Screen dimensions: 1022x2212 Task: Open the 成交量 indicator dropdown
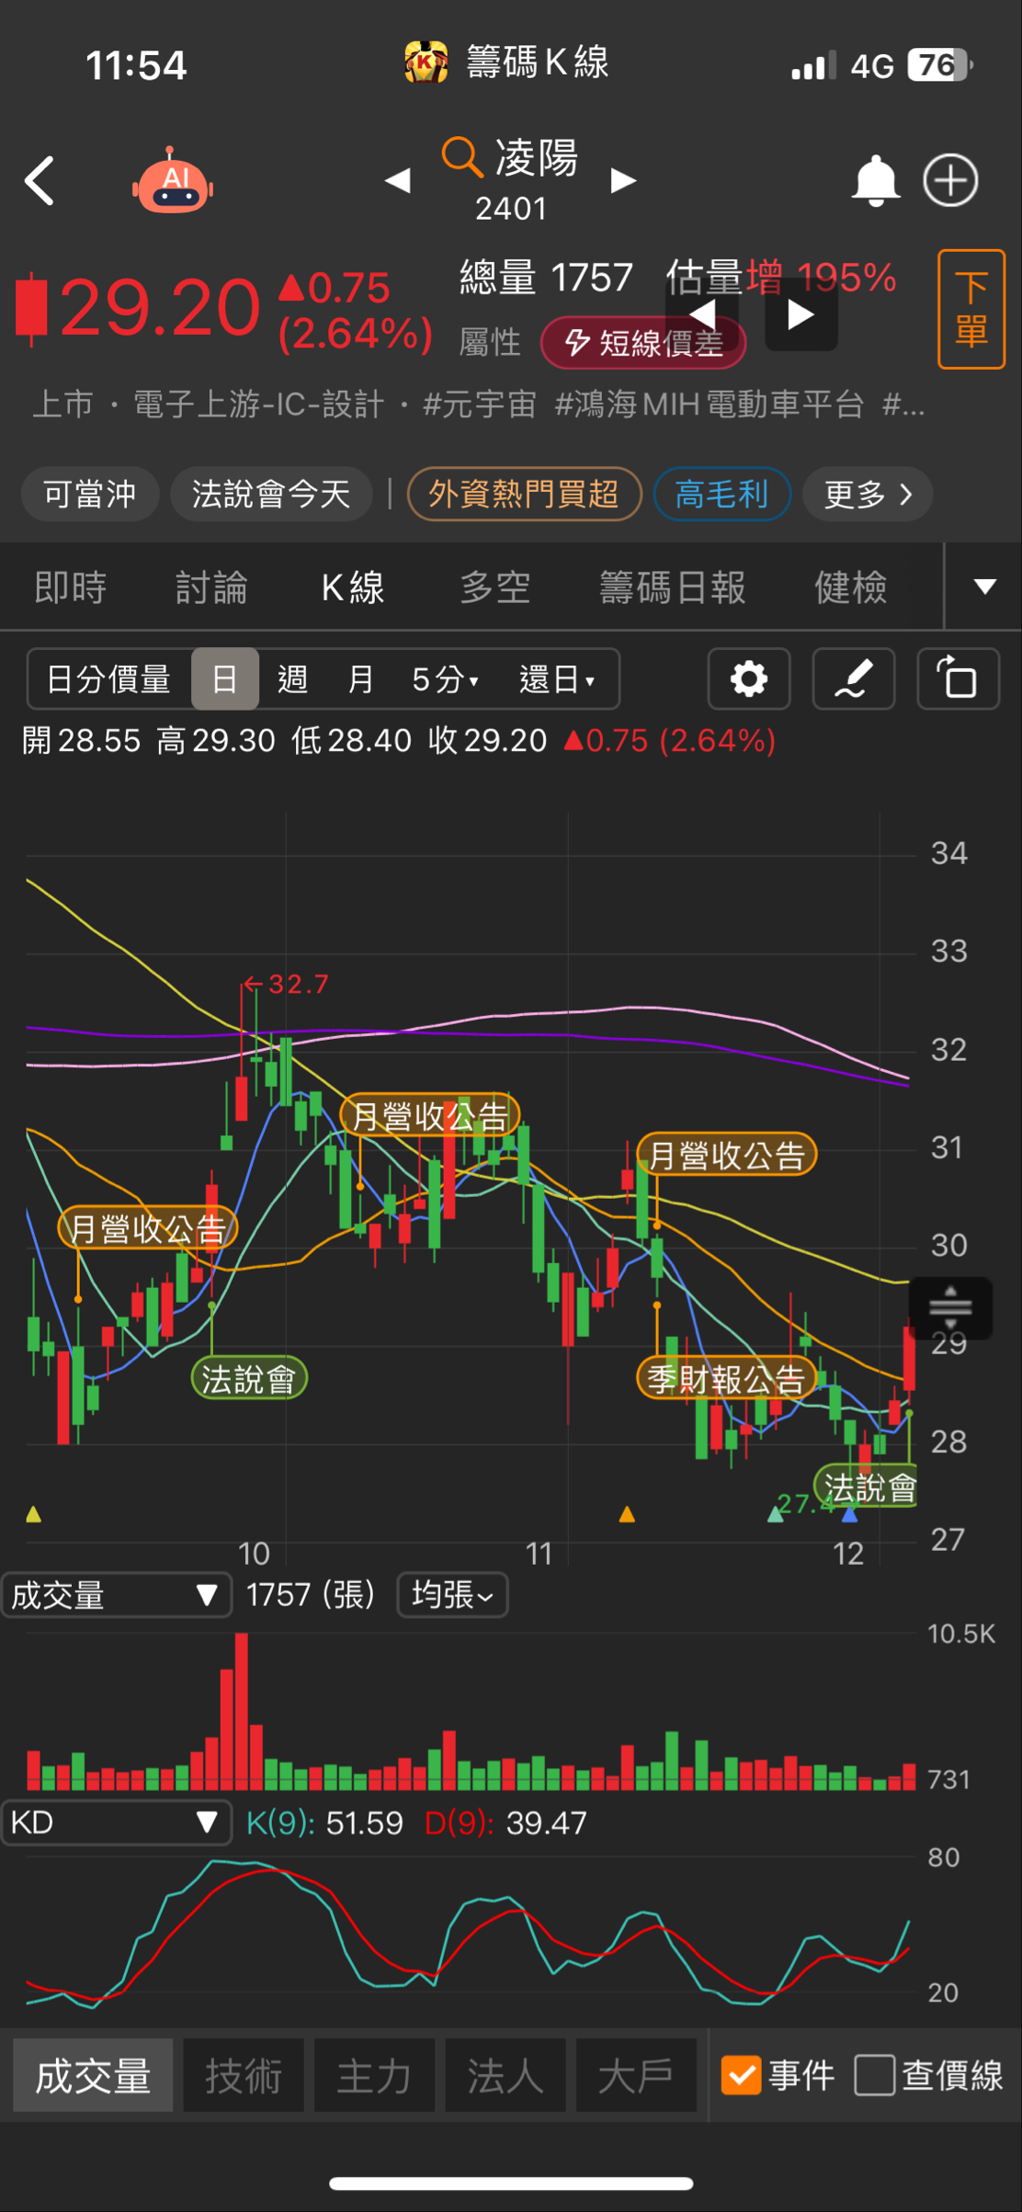(116, 1595)
